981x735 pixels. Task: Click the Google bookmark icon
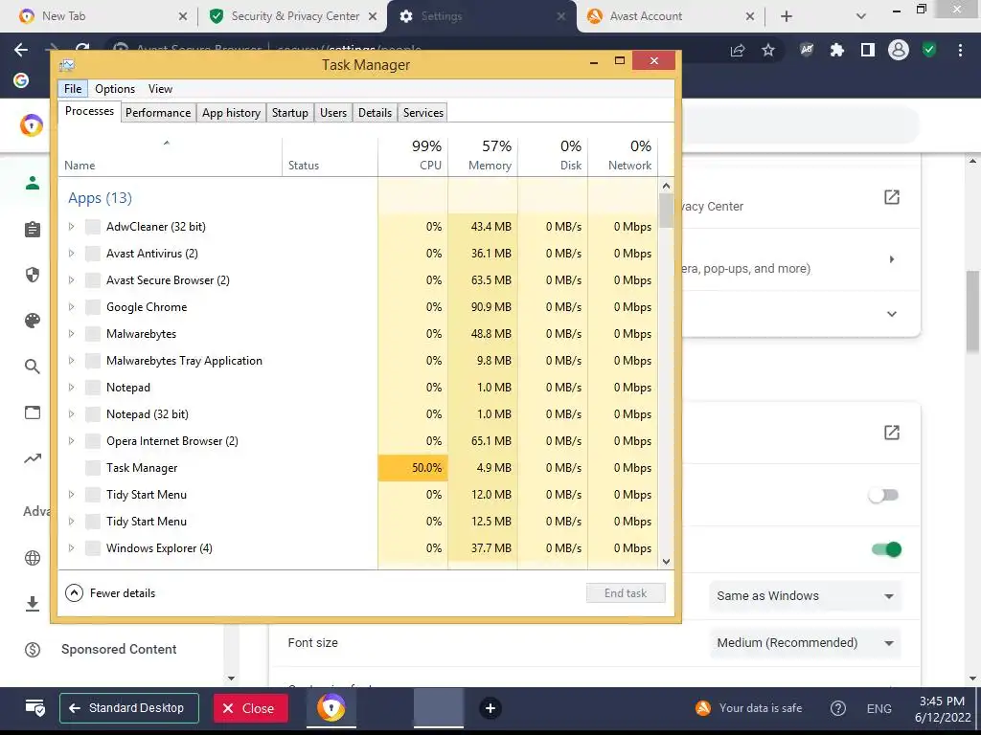click(21, 80)
